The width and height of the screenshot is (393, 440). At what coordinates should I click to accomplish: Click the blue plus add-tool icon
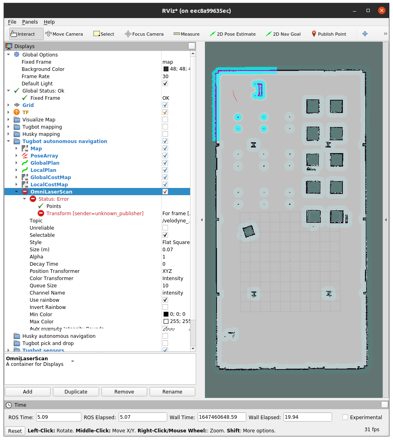click(365, 34)
